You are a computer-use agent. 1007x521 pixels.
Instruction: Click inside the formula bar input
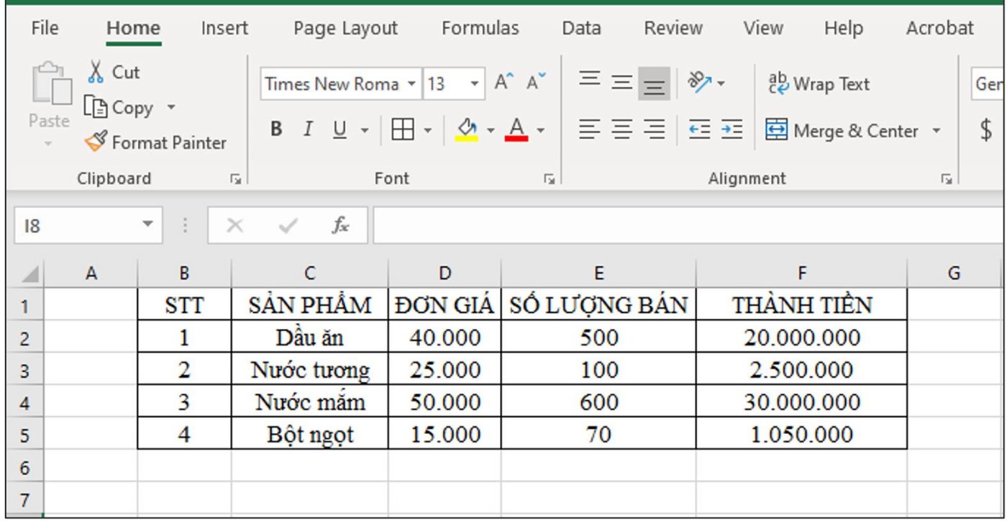(689, 225)
